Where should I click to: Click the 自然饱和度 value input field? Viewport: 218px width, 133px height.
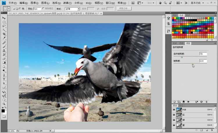[203, 54]
